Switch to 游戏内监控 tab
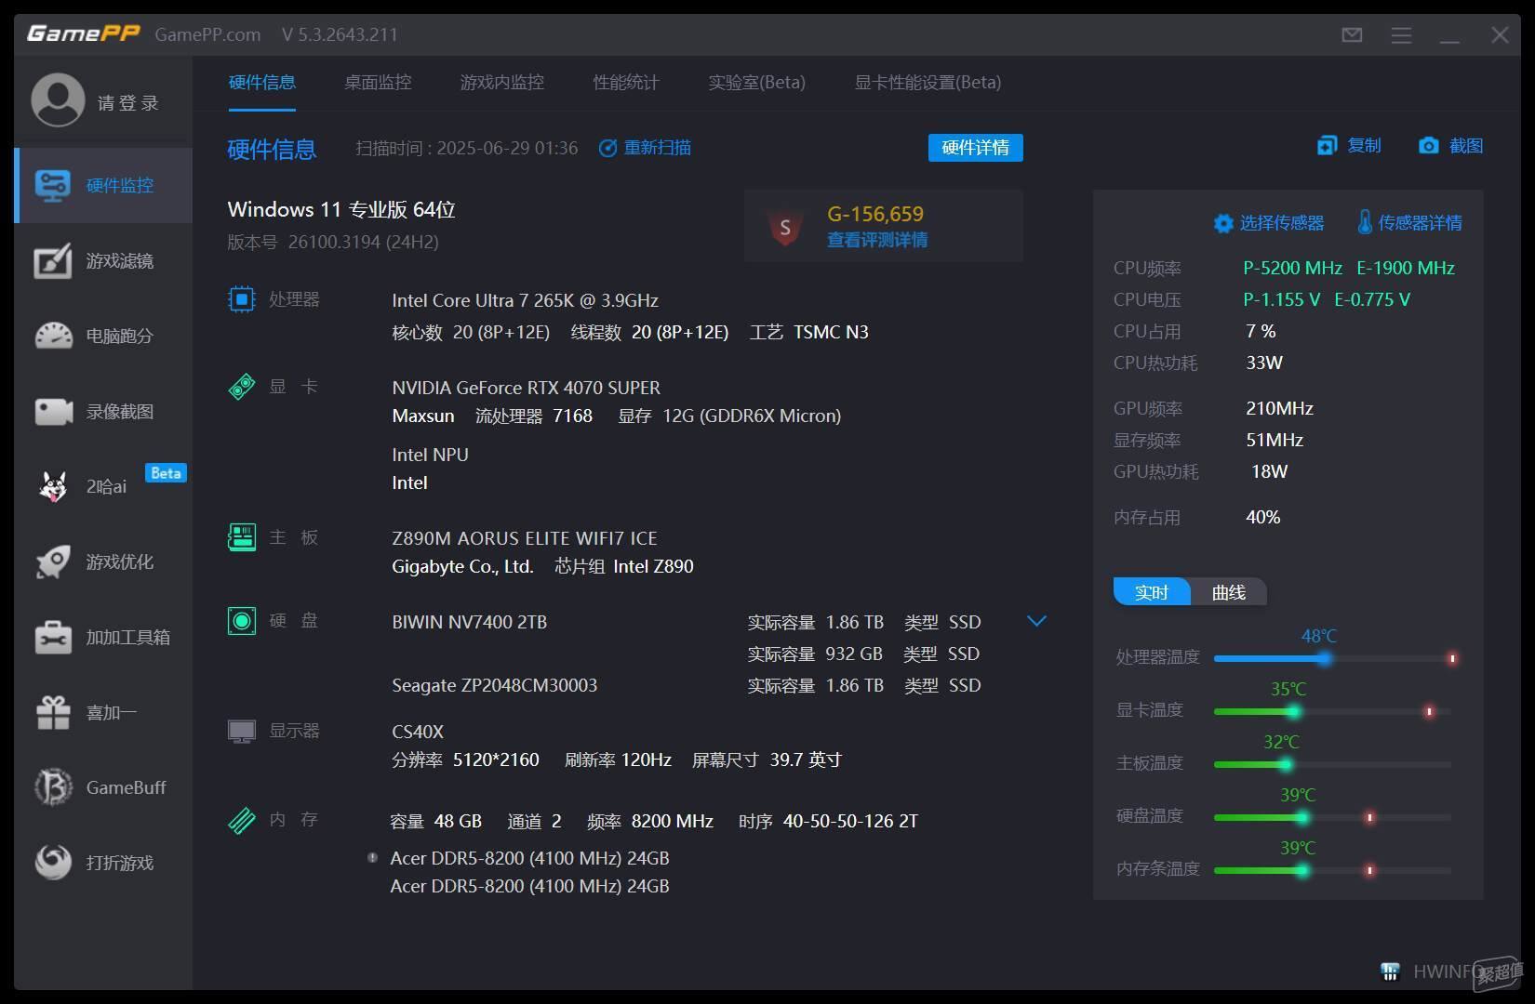 click(502, 83)
